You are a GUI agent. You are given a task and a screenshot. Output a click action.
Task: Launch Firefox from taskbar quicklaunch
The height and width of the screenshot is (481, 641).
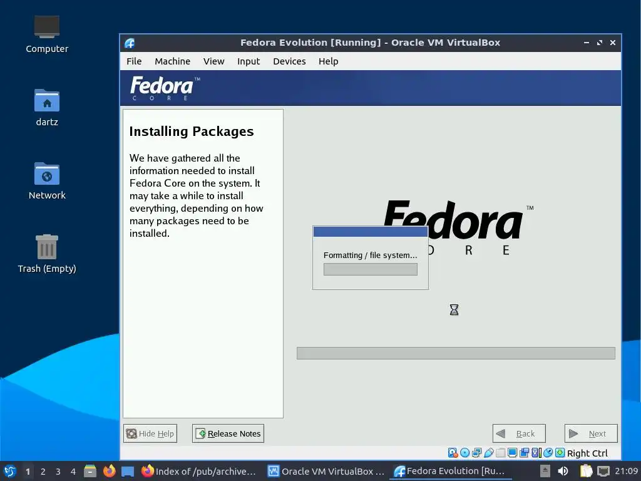[109, 471]
